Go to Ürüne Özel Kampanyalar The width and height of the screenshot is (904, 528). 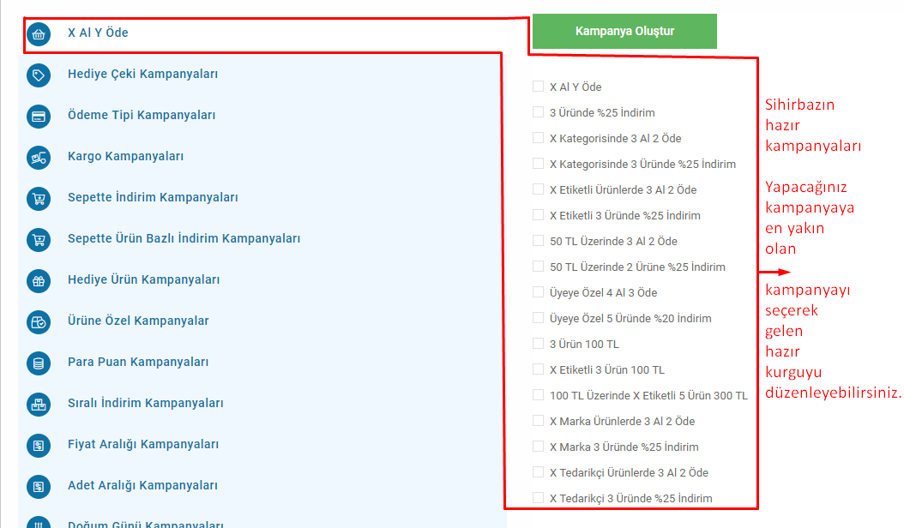coord(138,321)
